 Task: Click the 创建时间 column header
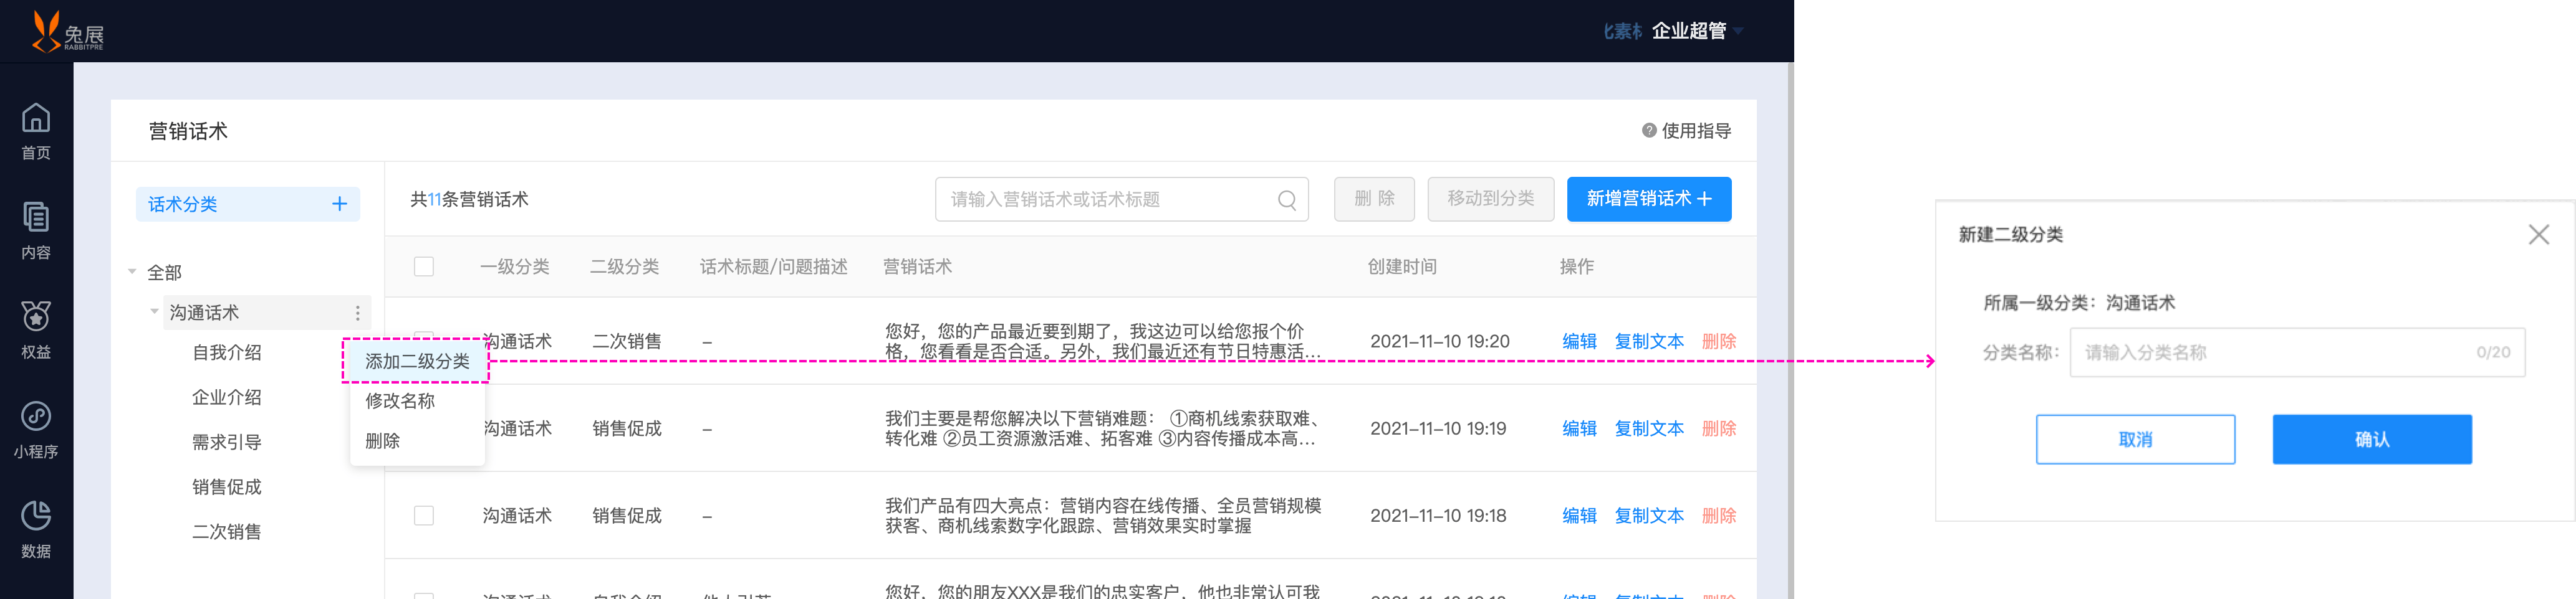1402,266
